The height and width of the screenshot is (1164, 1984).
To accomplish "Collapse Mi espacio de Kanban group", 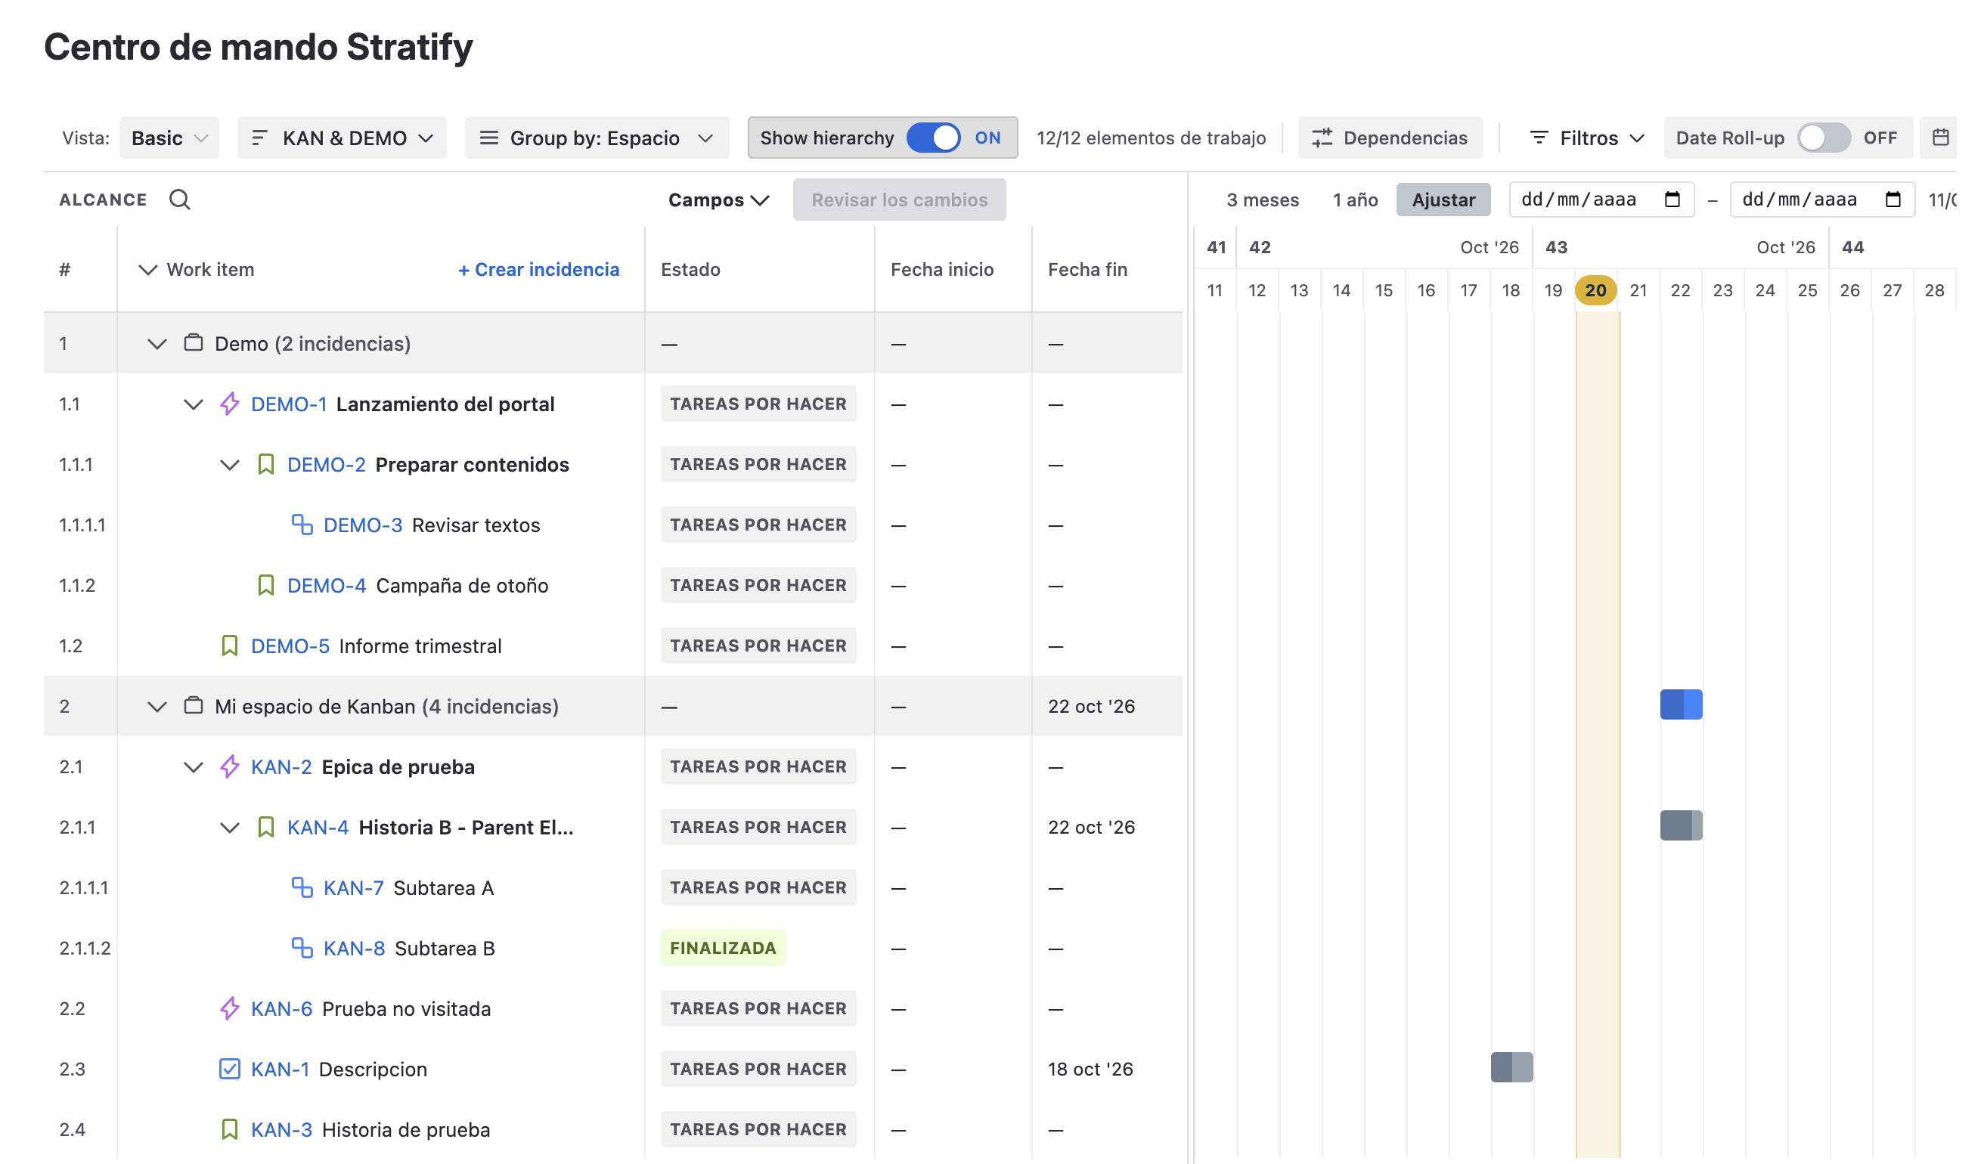I will 157,707.
